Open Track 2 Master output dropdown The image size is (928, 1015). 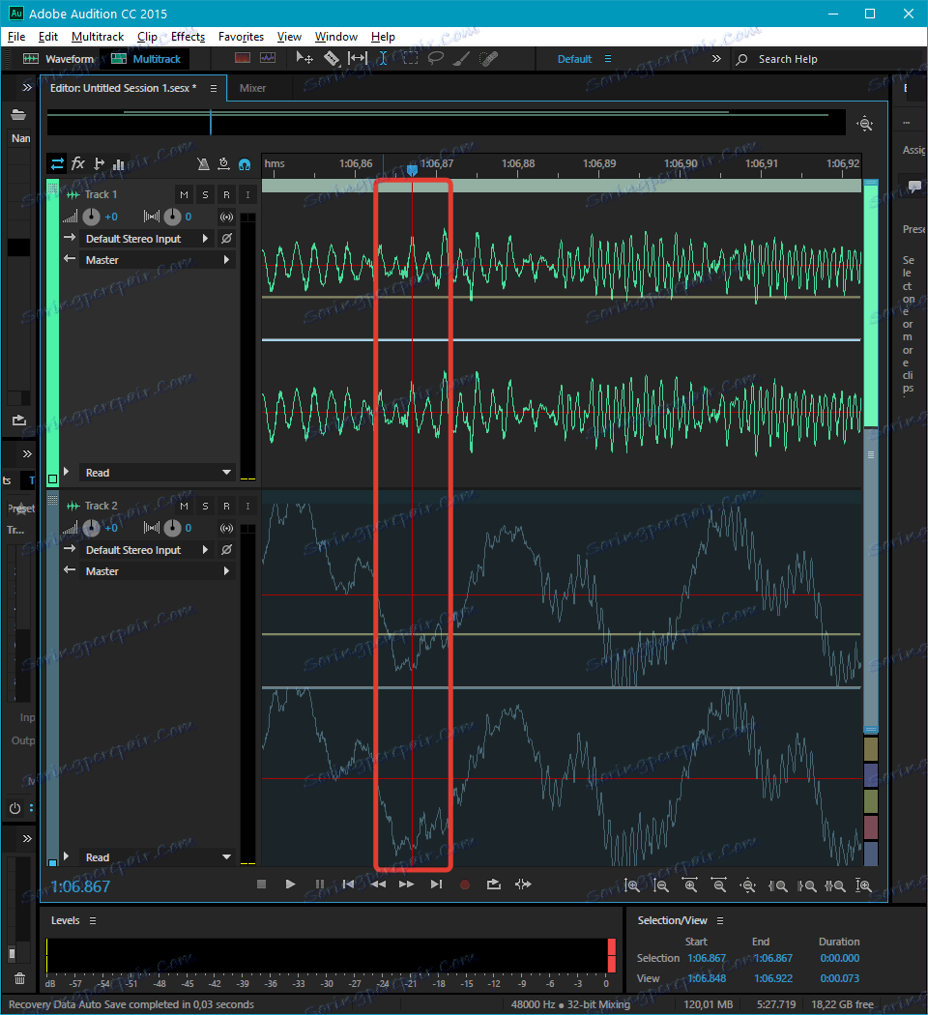point(145,571)
